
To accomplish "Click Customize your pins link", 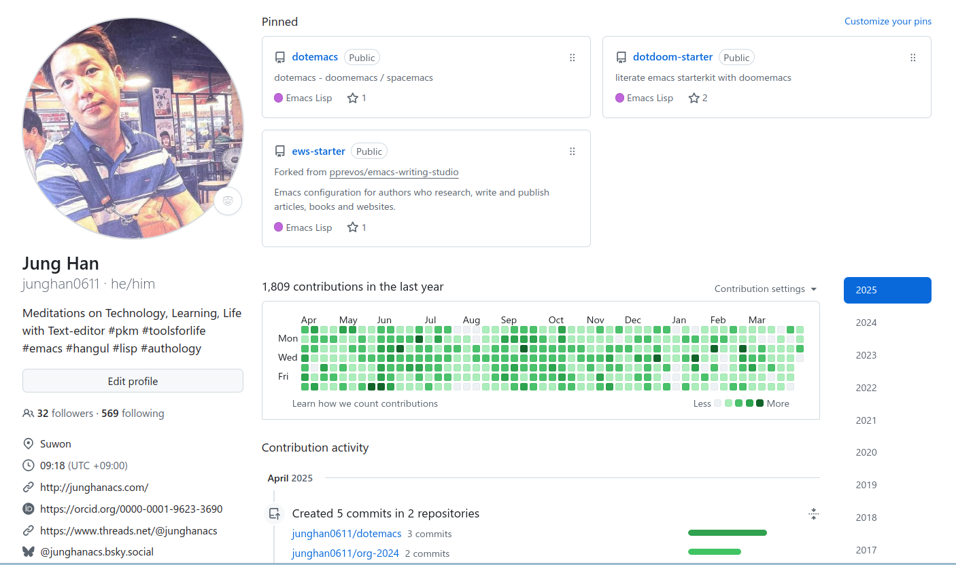I will tap(888, 21).
